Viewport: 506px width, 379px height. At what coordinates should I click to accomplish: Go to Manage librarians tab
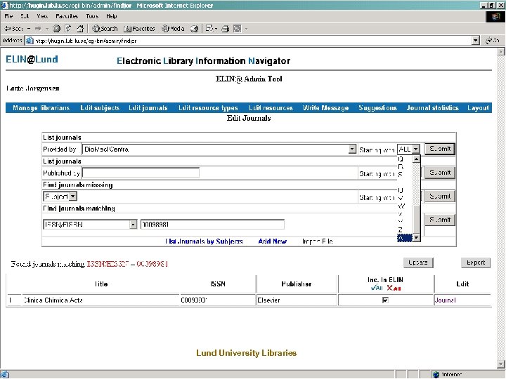41,108
